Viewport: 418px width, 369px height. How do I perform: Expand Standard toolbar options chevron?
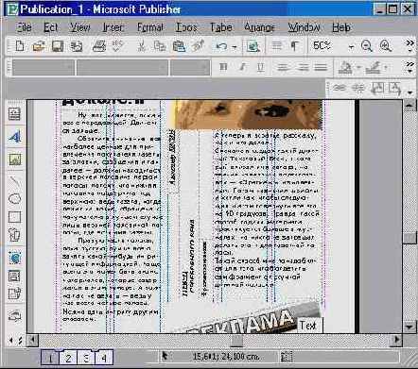coord(410,45)
